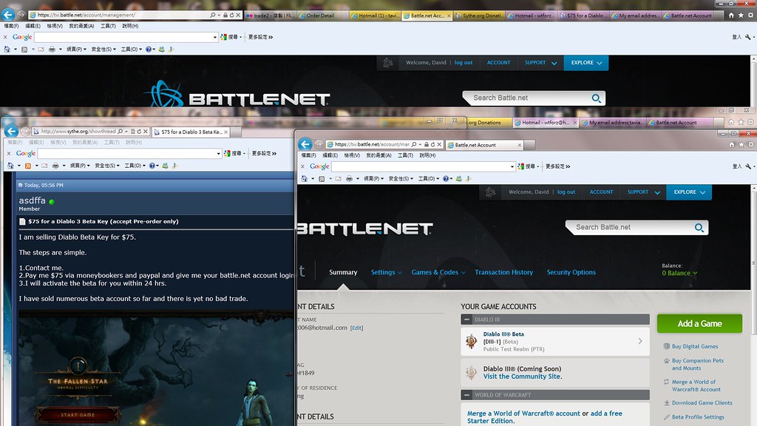
Task: Click the Search Battle.net field in front window
Action: pos(633,227)
